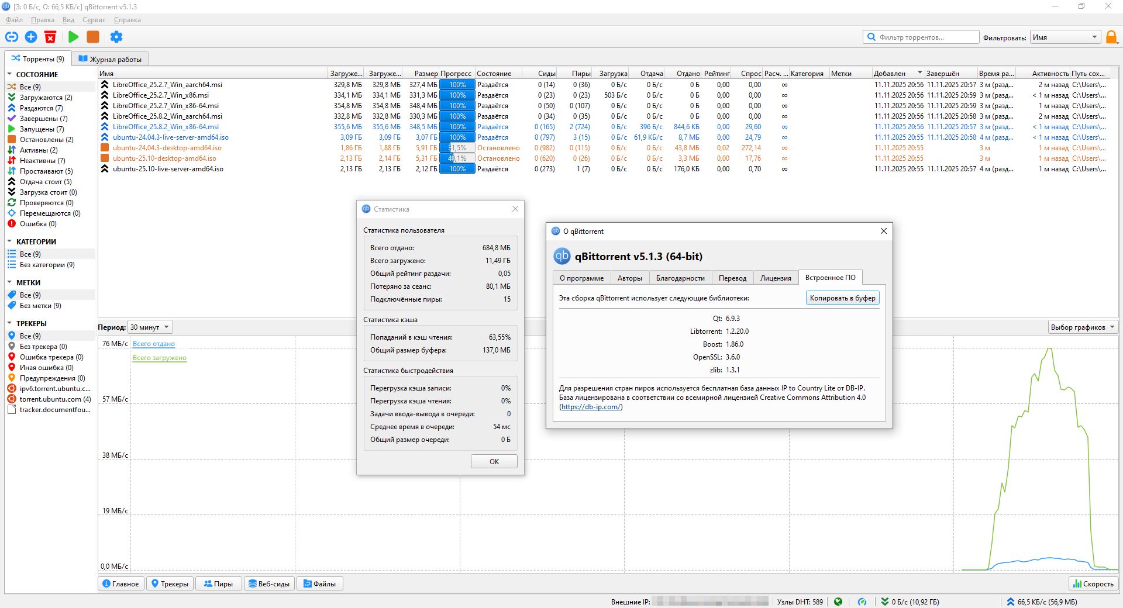Toggle alternative speed limits in status bar

(862, 602)
